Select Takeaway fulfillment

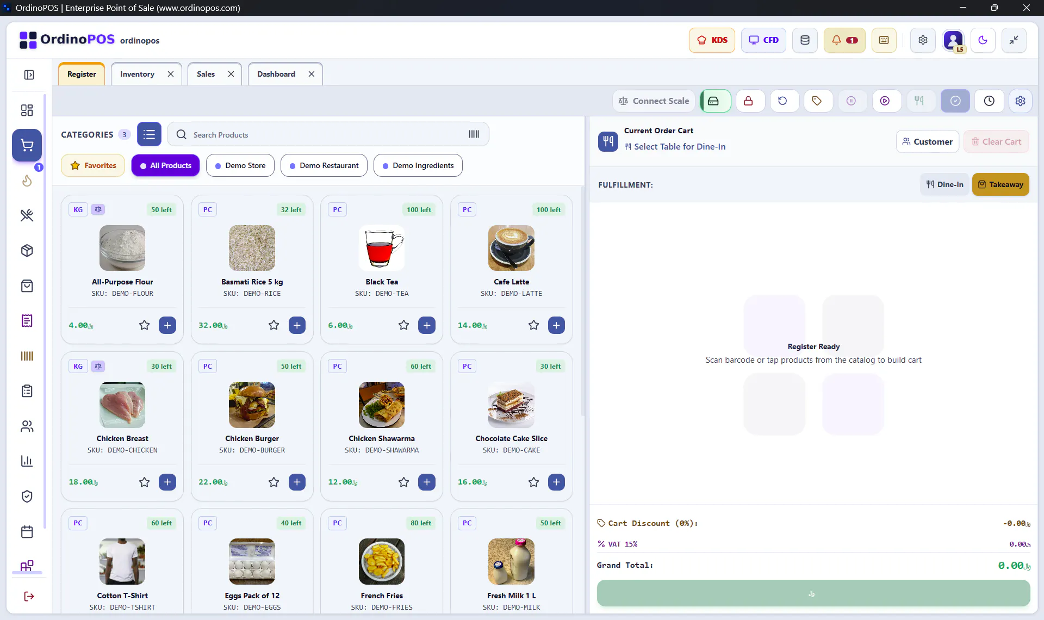click(x=1000, y=184)
